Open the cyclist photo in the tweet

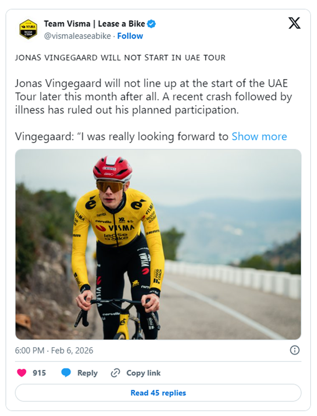coord(158,244)
